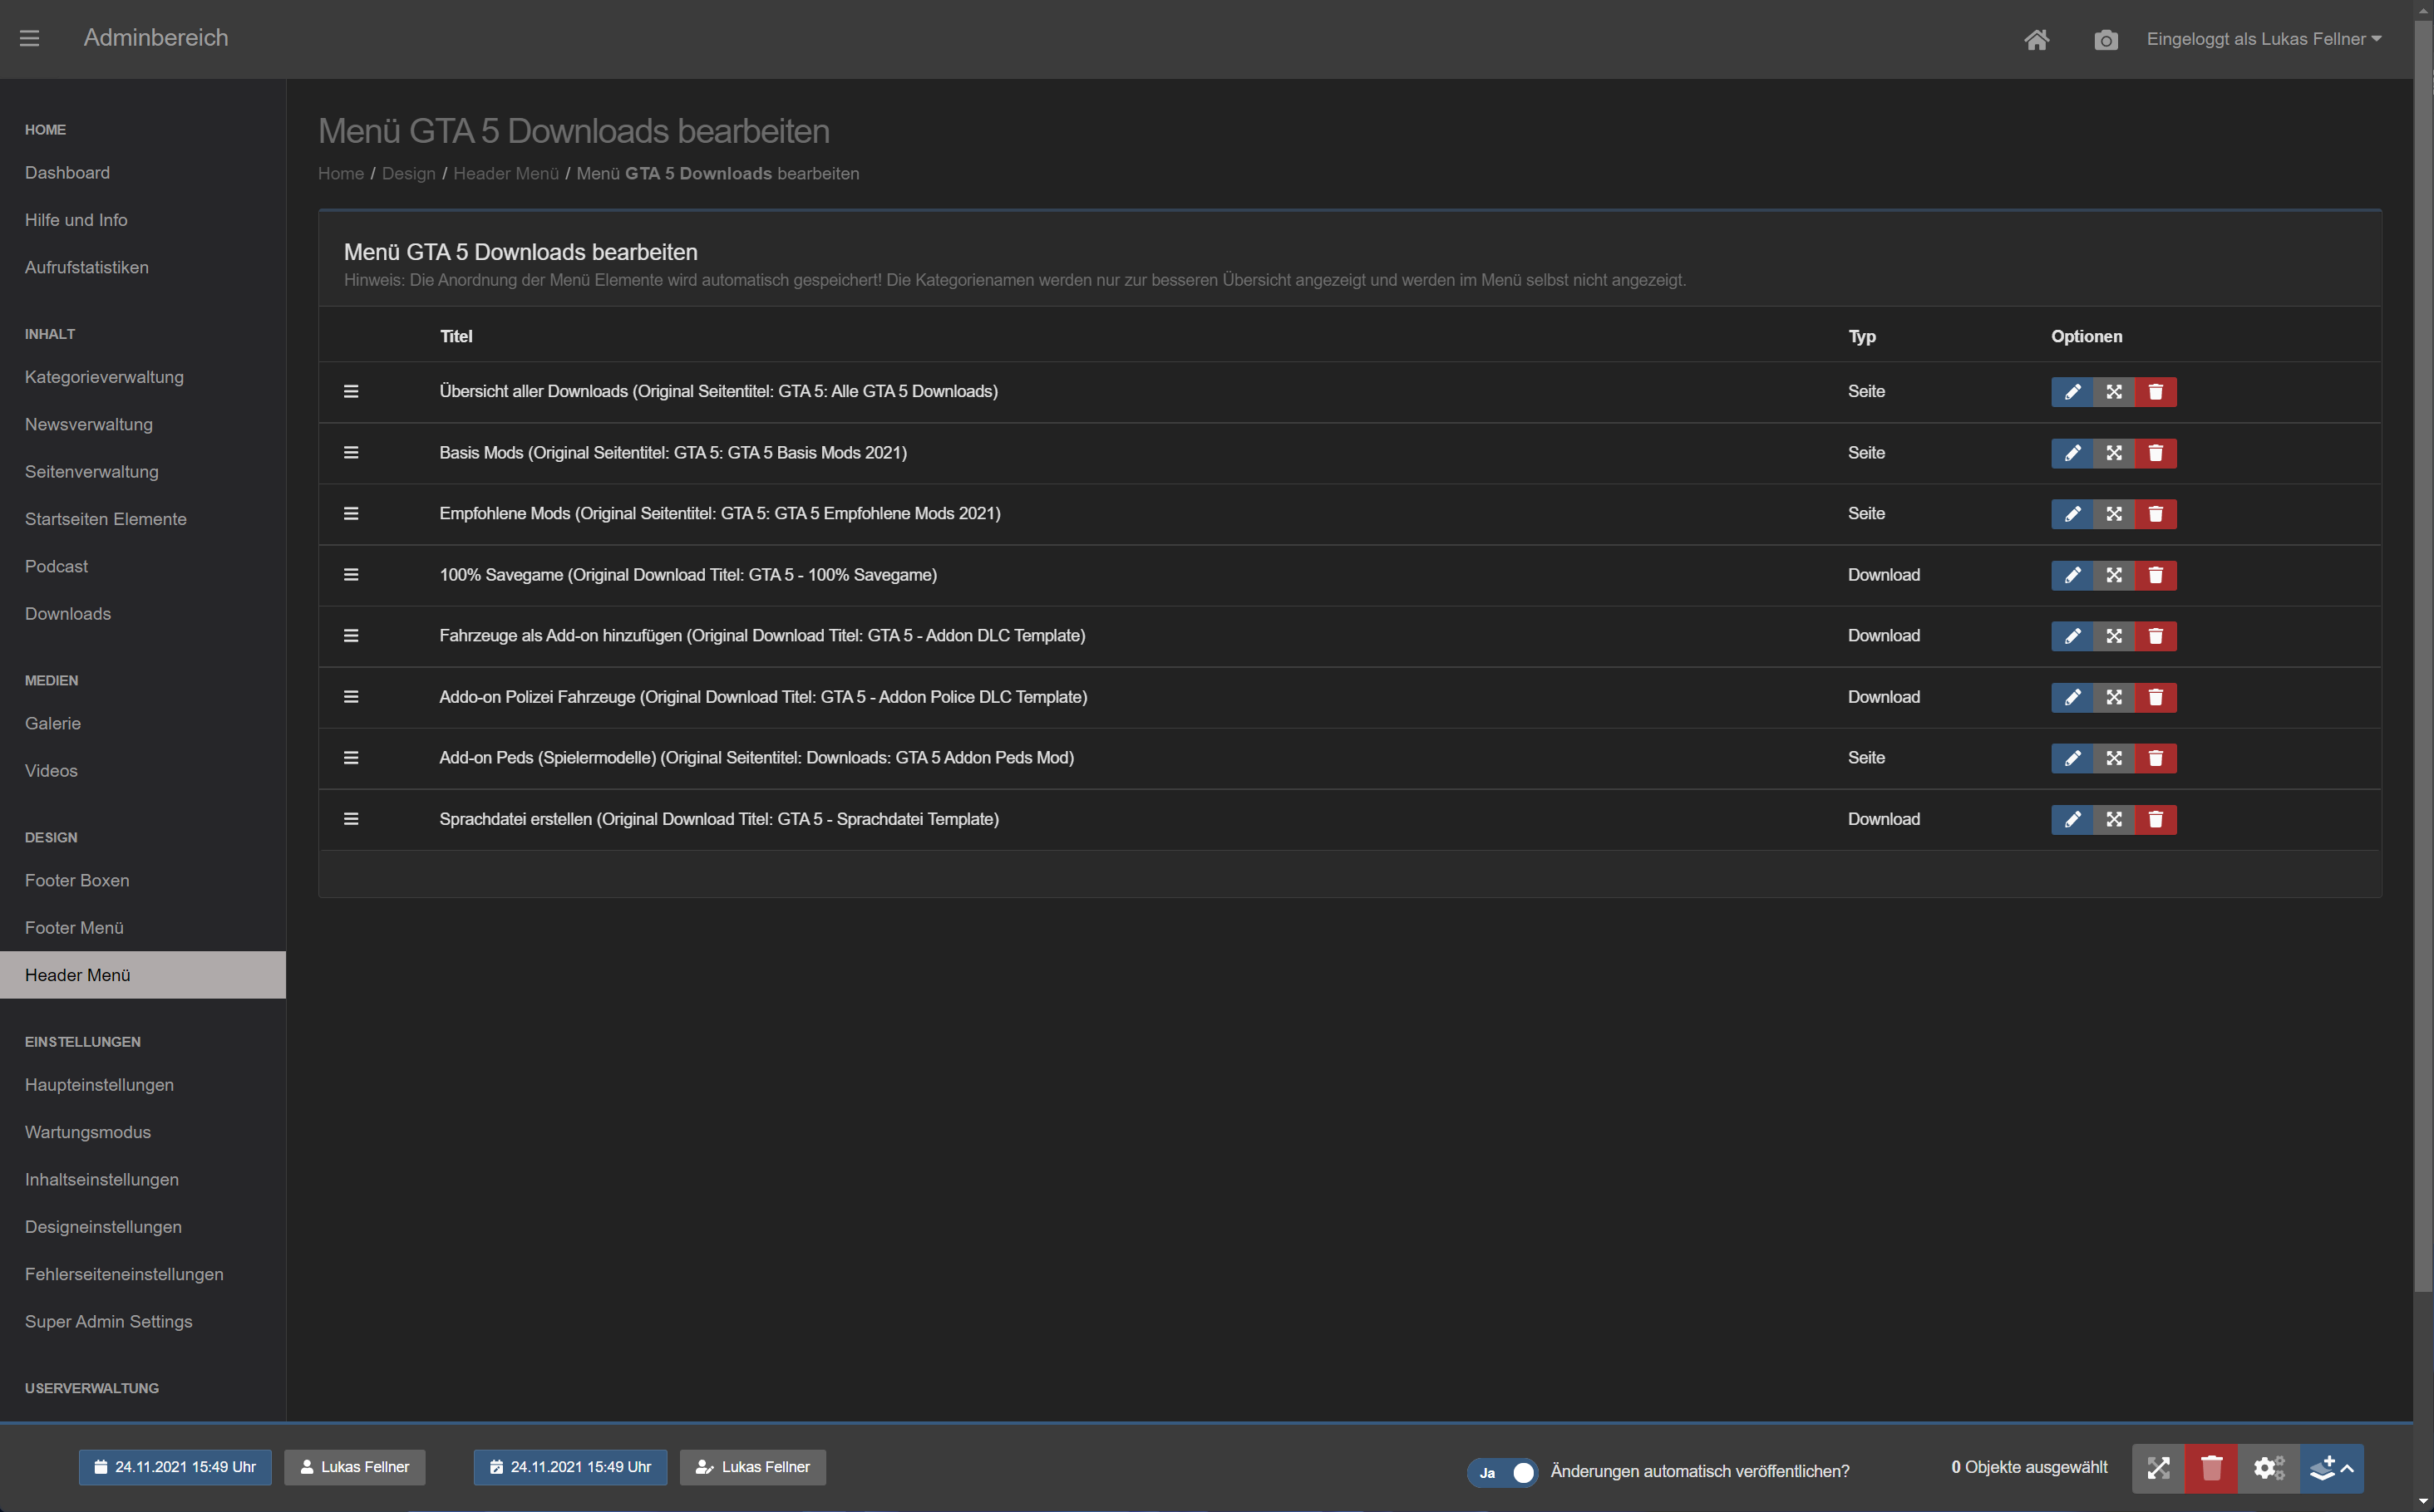The image size is (2434, 1512).
Task: Click move icon for Addo-on Polizei Fahrzeuge row
Action: click(2114, 697)
